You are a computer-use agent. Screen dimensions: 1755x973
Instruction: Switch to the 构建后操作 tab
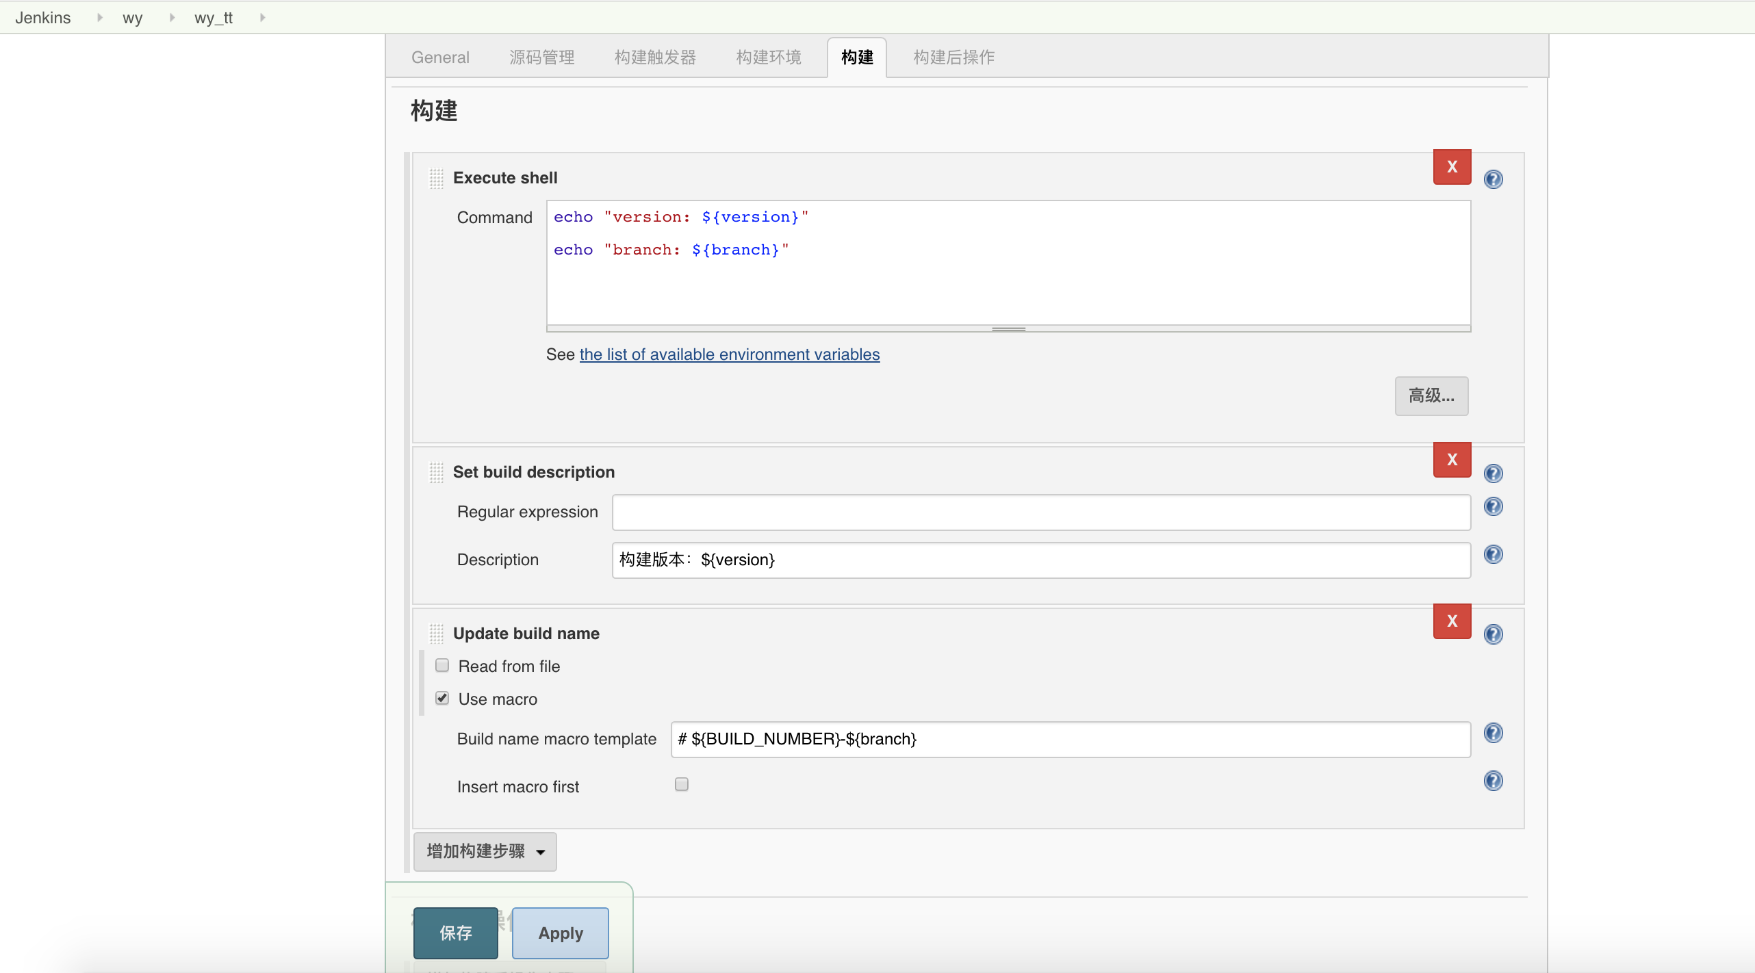pyautogui.click(x=952, y=57)
